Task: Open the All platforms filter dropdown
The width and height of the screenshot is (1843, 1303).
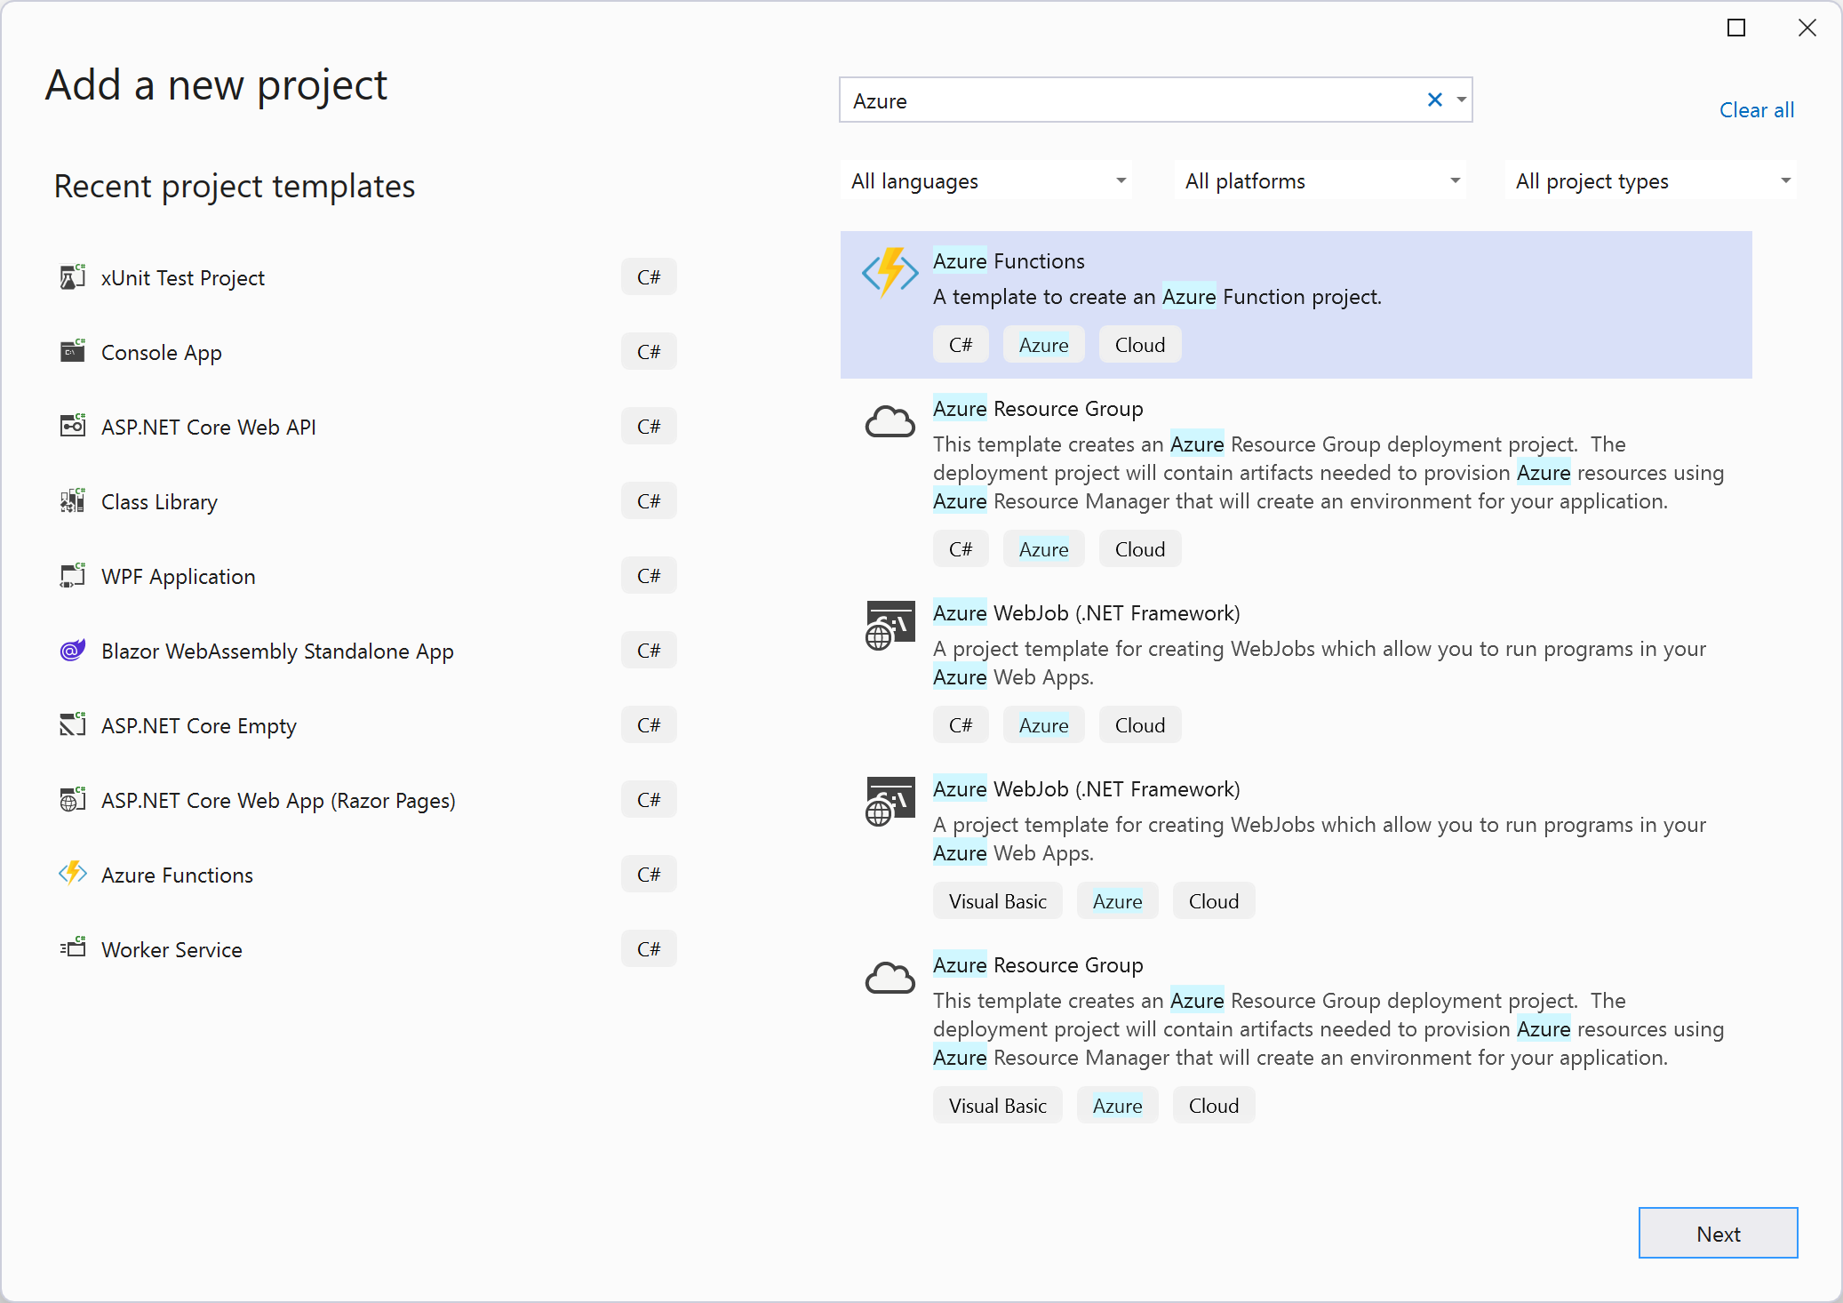Action: [x=1321, y=180]
